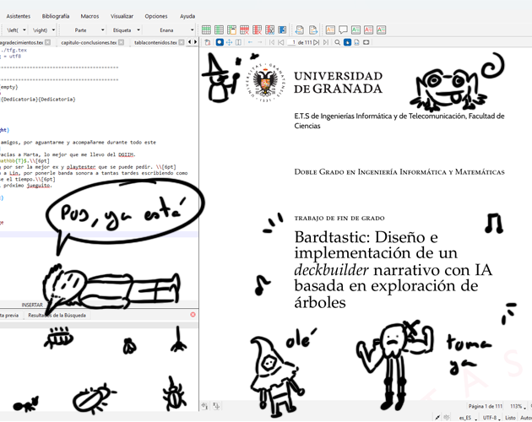The width and height of the screenshot is (532, 422).
Task: Switch to the agradecimientos.tex tab
Action: tap(22, 42)
